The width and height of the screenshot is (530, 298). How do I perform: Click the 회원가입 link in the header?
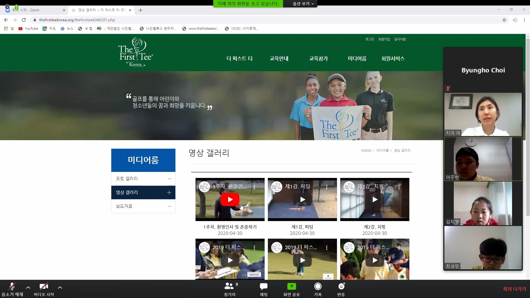(x=384, y=39)
